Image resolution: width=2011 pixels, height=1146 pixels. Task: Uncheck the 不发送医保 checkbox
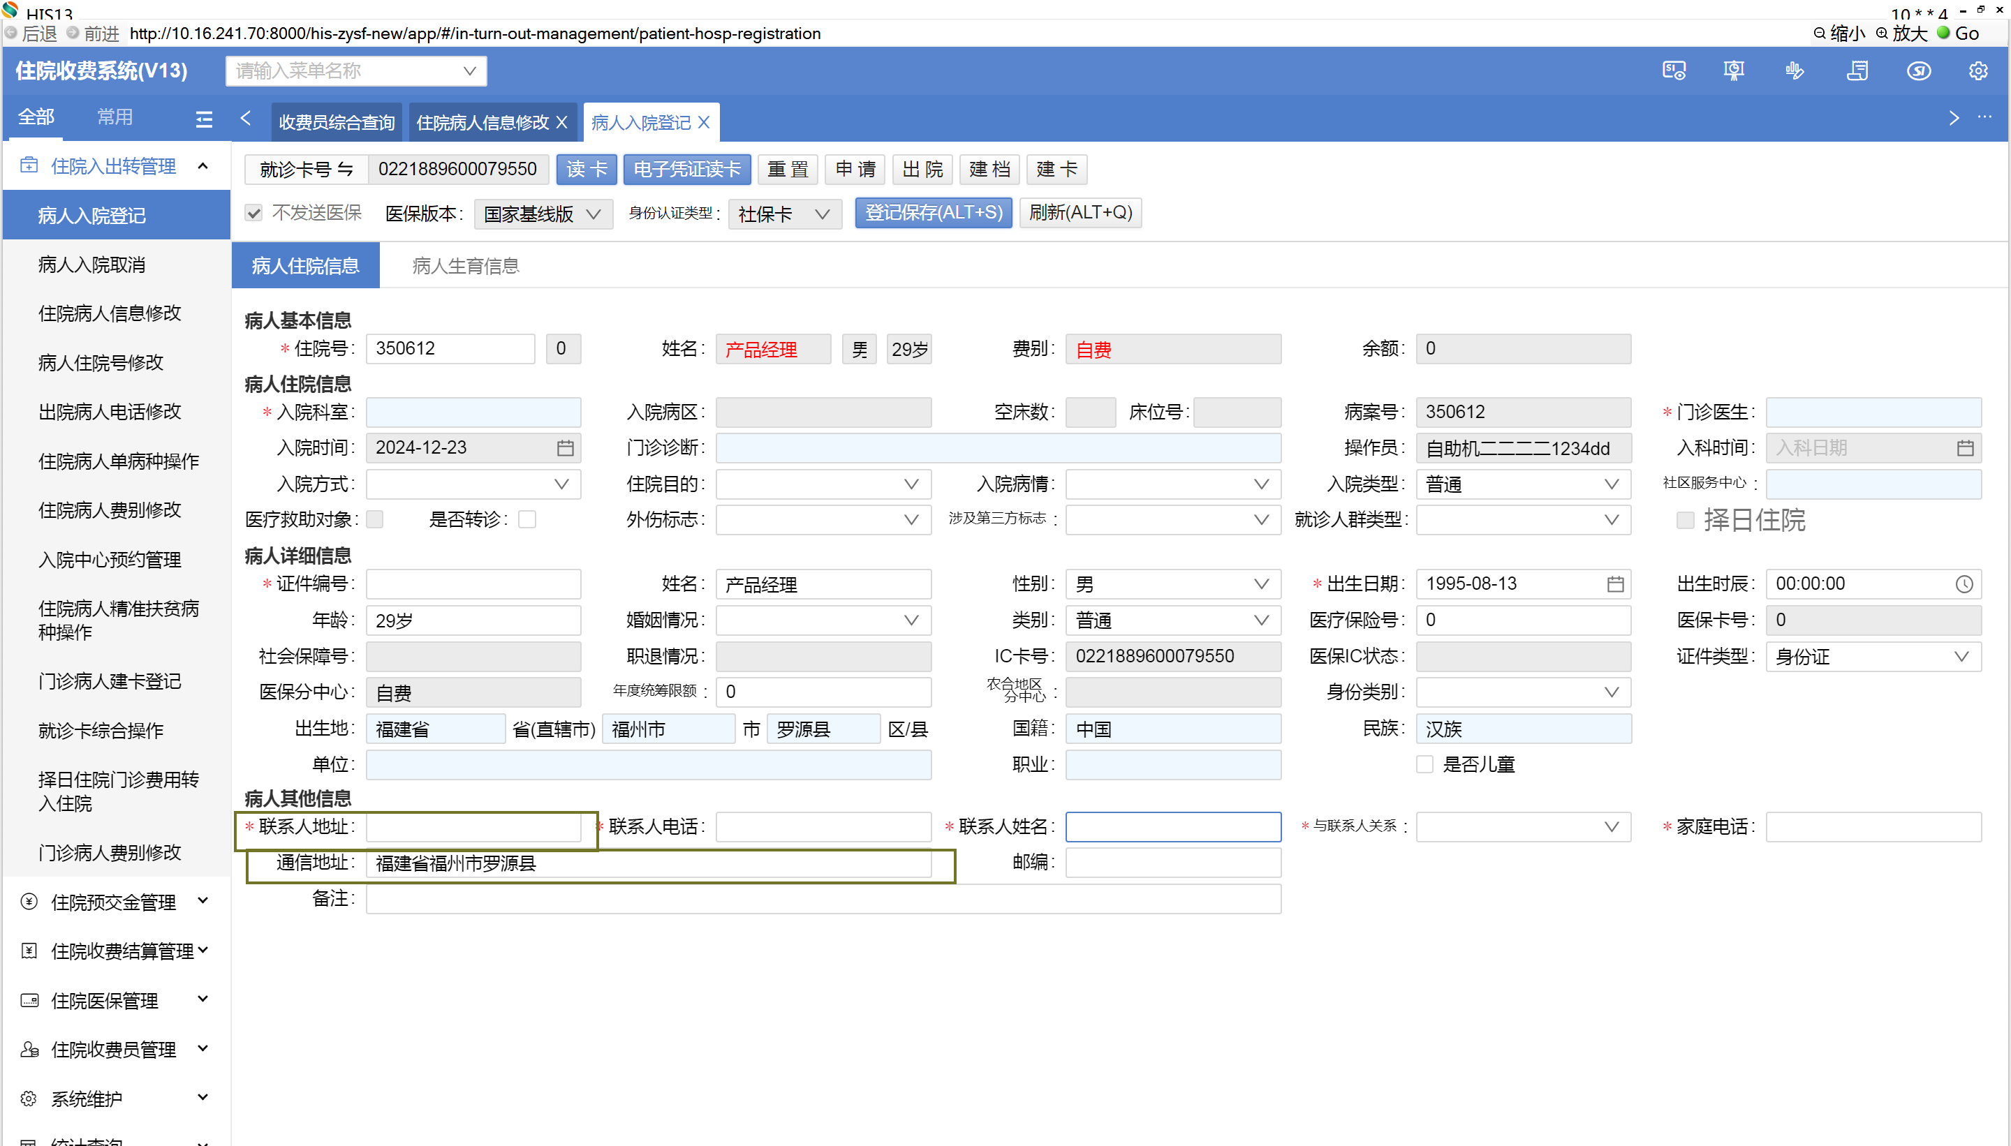(253, 212)
